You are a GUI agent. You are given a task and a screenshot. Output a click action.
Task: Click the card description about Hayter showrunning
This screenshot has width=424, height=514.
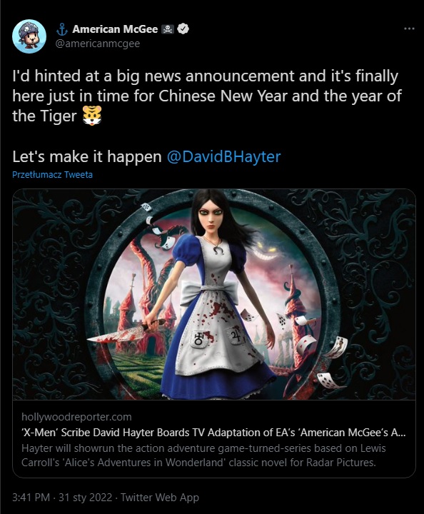point(203,455)
